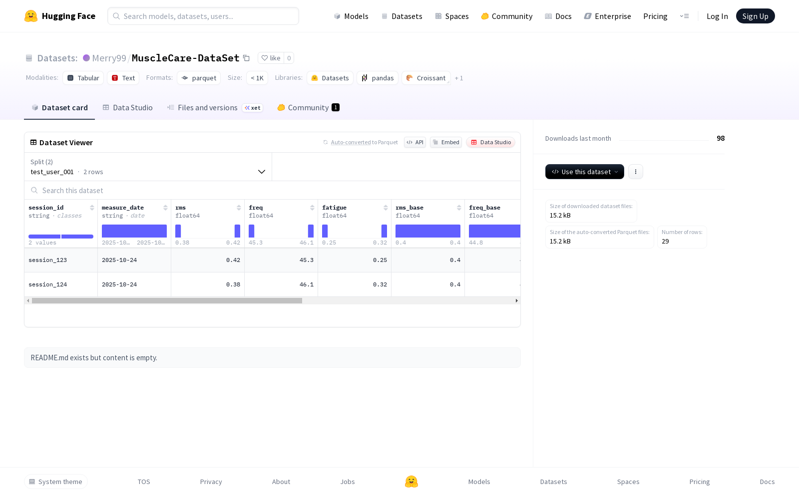Click the measure_date histogram bar
Image resolution: width=799 pixels, height=499 pixels.
click(x=134, y=231)
